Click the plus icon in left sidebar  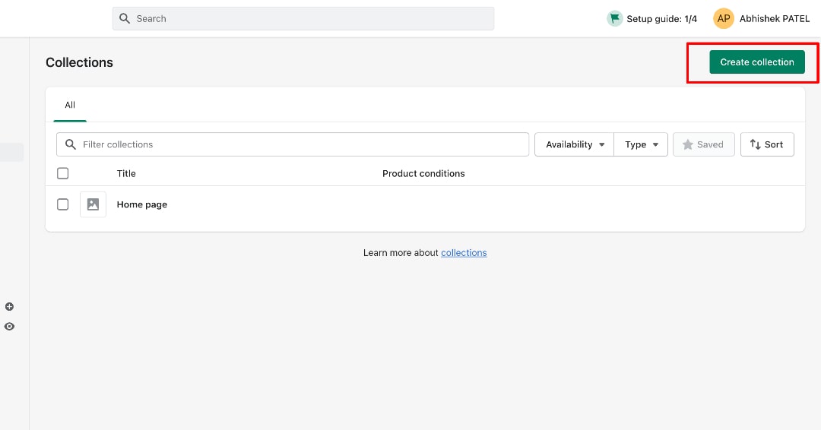[x=9, y=306]
